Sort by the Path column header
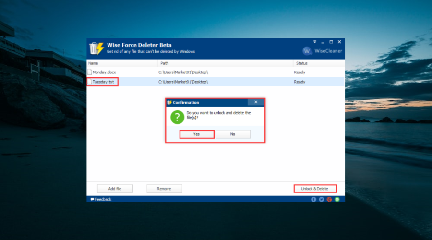The width and height of the screenshot is (432, 240). pos(225,63)
